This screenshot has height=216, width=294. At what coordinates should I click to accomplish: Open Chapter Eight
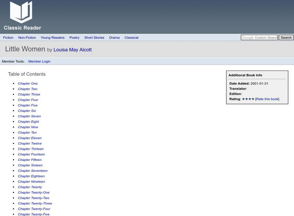pyautogui.click(x=29, y=122)
